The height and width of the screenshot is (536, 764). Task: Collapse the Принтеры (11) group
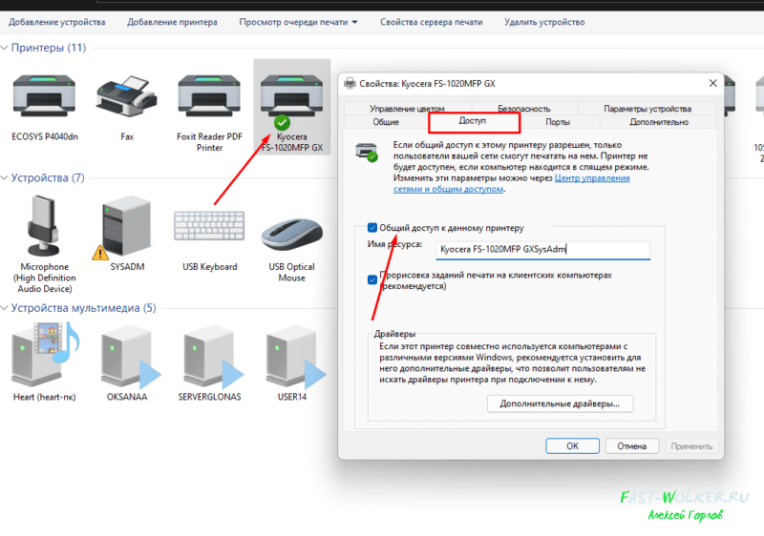pyautogui.click(x=5, y=48)
